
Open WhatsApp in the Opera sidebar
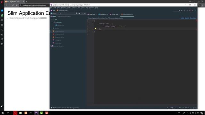point(2,15)
